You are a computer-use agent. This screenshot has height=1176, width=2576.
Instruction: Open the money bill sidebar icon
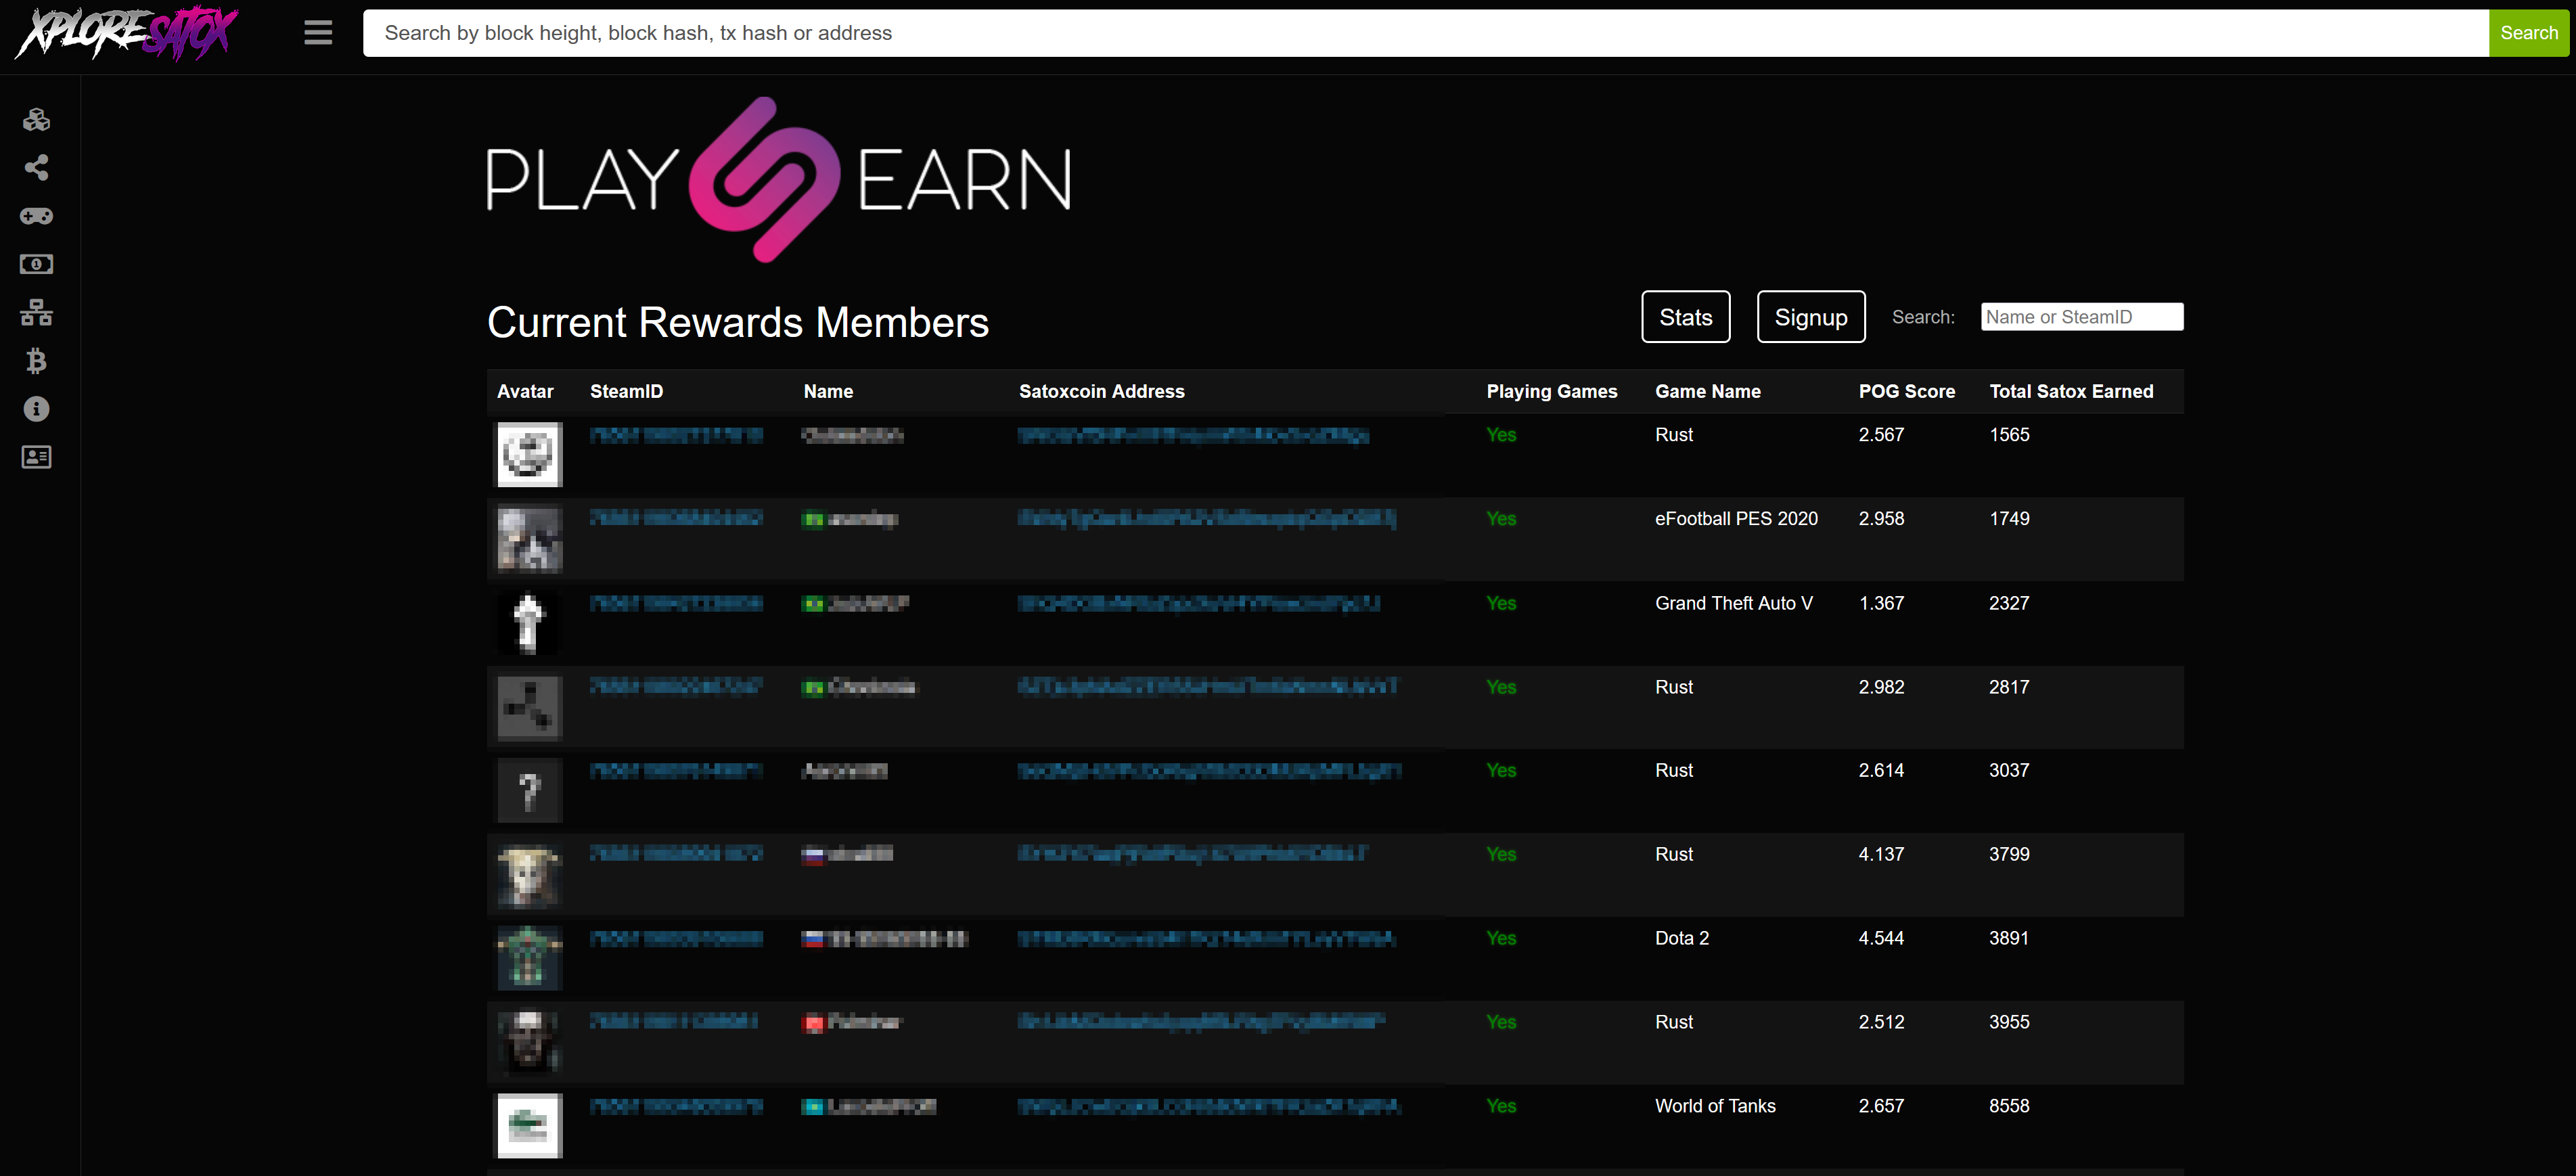[37, 264]
